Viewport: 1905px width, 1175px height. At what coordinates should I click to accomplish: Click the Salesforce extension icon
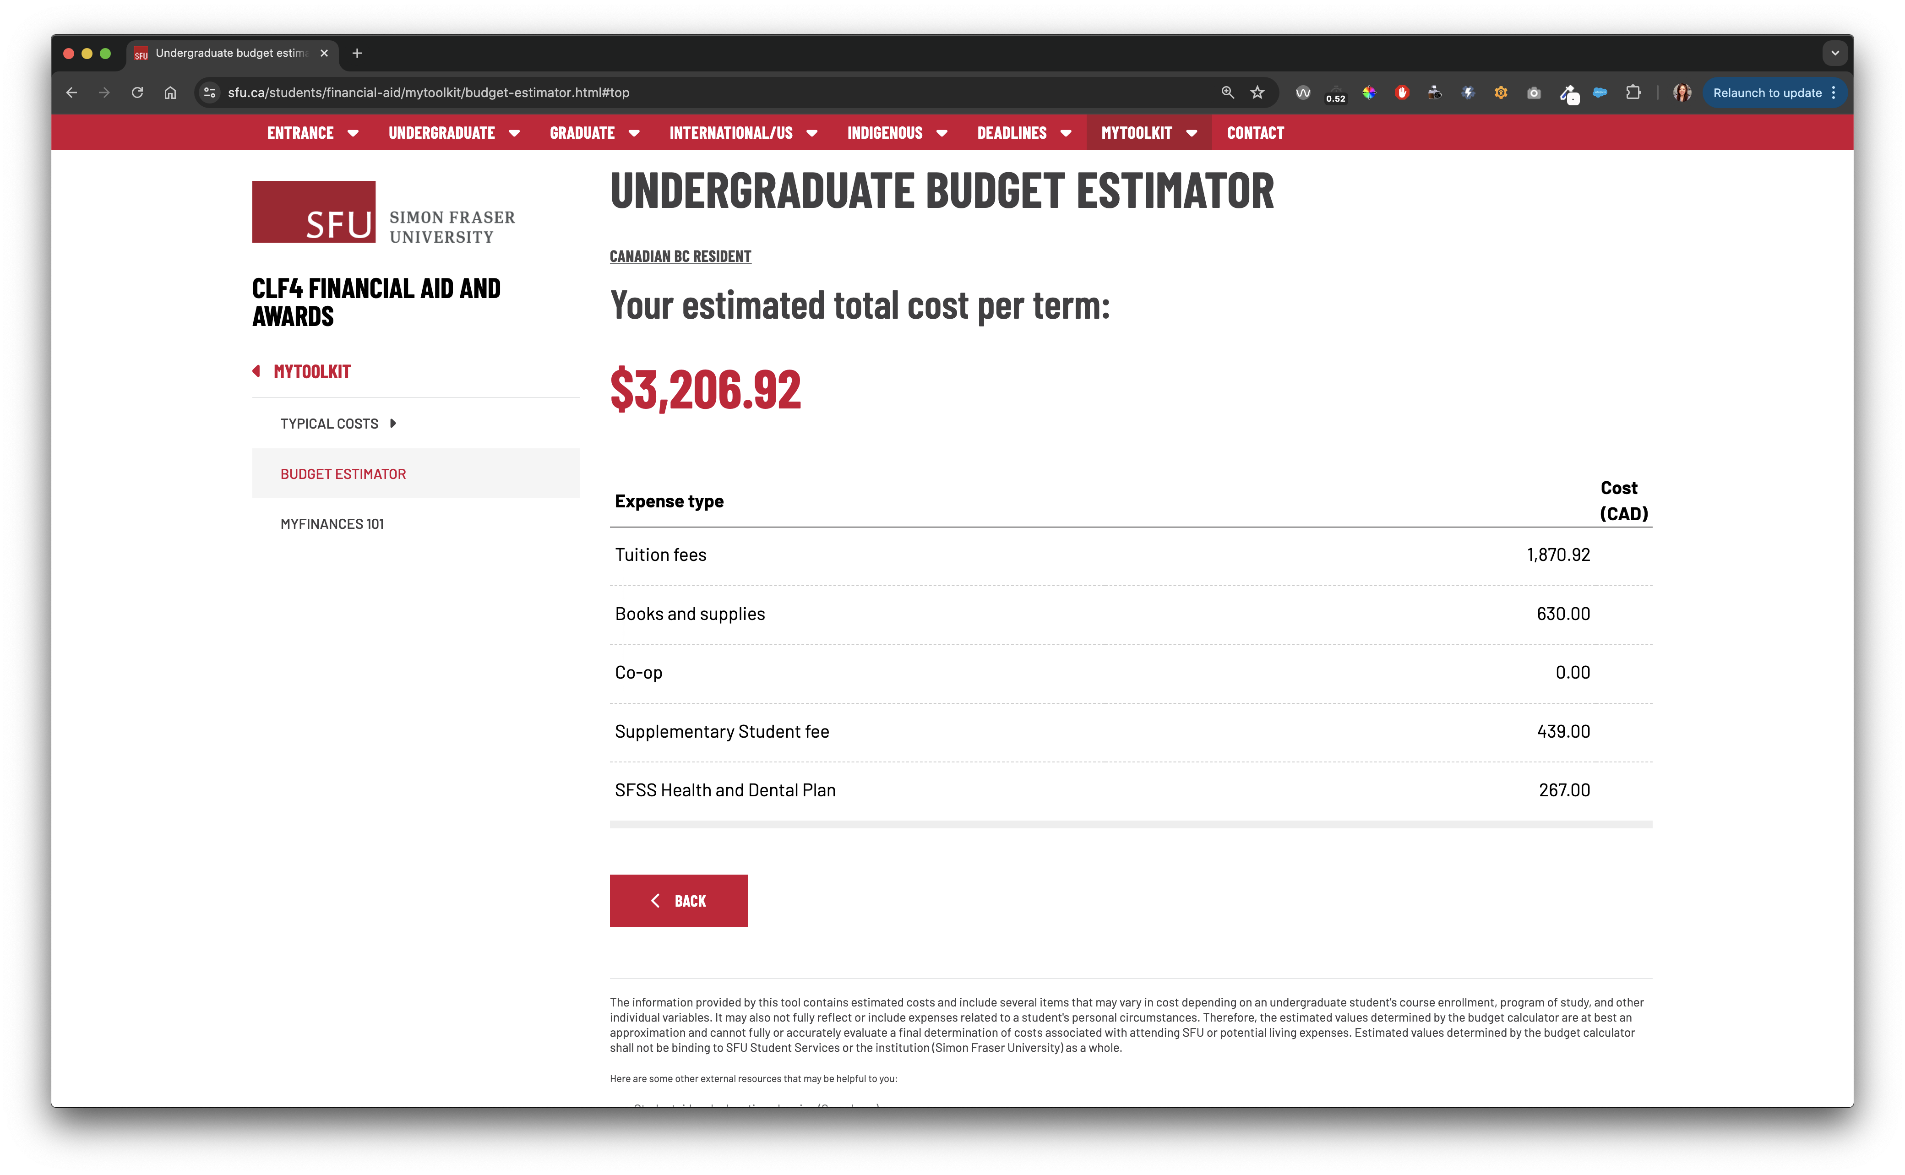pyautogui.click(x=1600, y=92)
